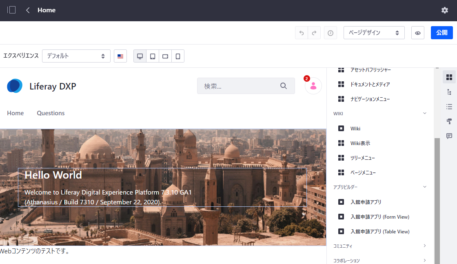457x264 pixels.
Task: Open the contents list sidebar icon
Action: pyautogui.click(x=449, y=107)
